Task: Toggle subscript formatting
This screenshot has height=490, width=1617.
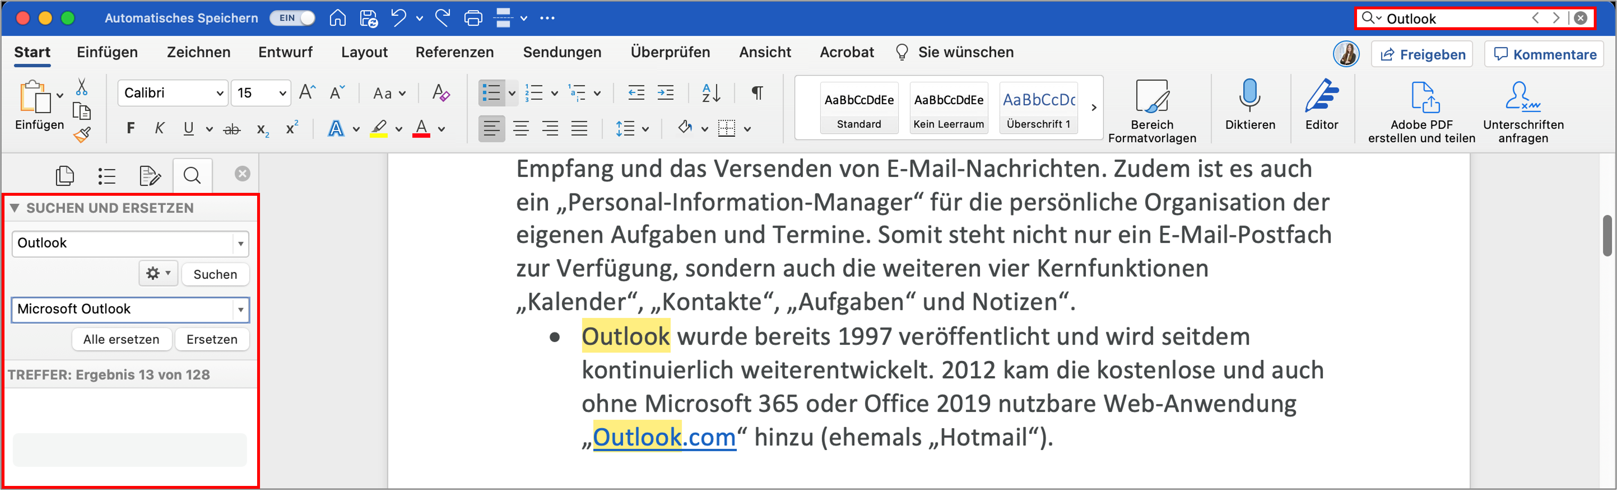Action: (x=262, y=130)
